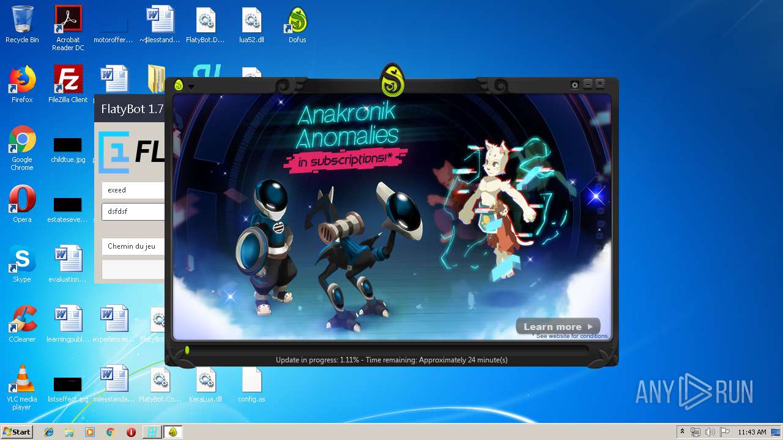
Task: Open the Action Center flag icon
Action: (x=725, y=432)
